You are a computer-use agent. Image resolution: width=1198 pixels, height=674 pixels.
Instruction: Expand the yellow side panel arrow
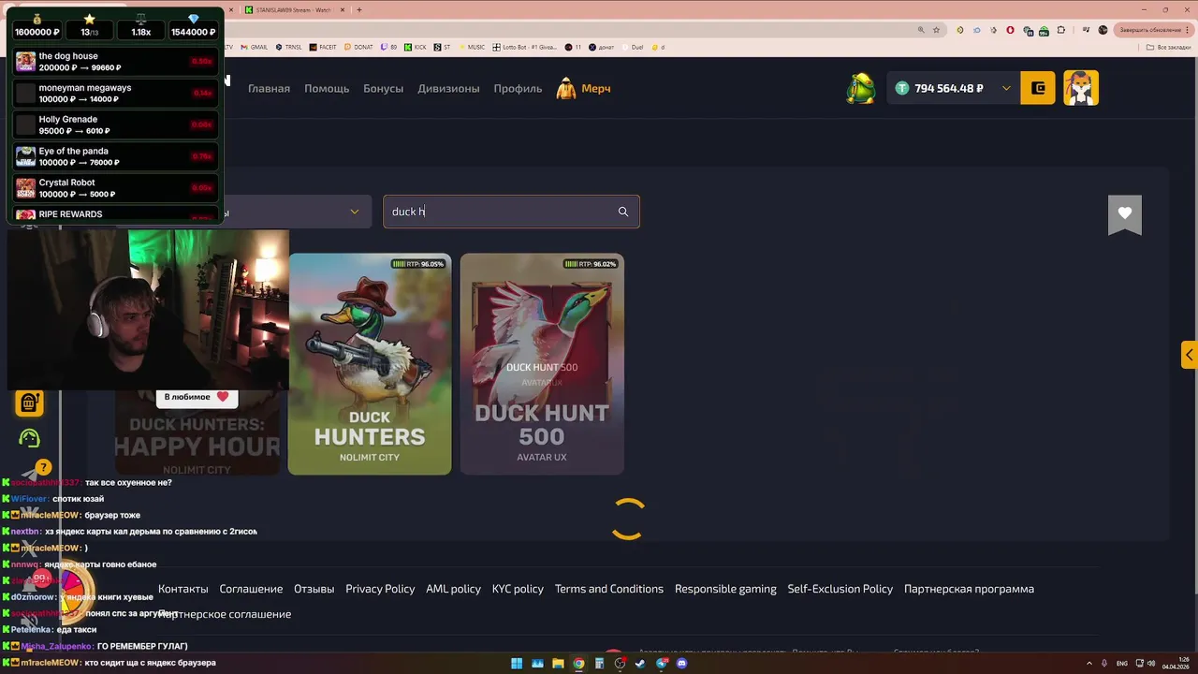pyautogui.click(x=1189, y=355)
